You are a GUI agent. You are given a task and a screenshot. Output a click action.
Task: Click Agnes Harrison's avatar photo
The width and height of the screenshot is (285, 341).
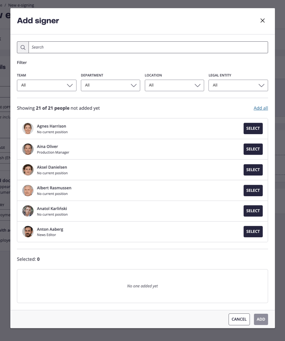pyautogui.click(x=28, y=129)
